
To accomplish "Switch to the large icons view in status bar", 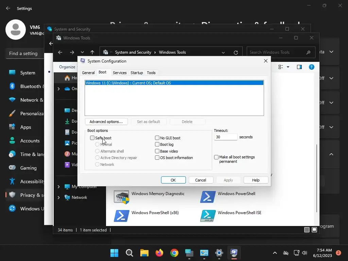I will coord(314,230).
